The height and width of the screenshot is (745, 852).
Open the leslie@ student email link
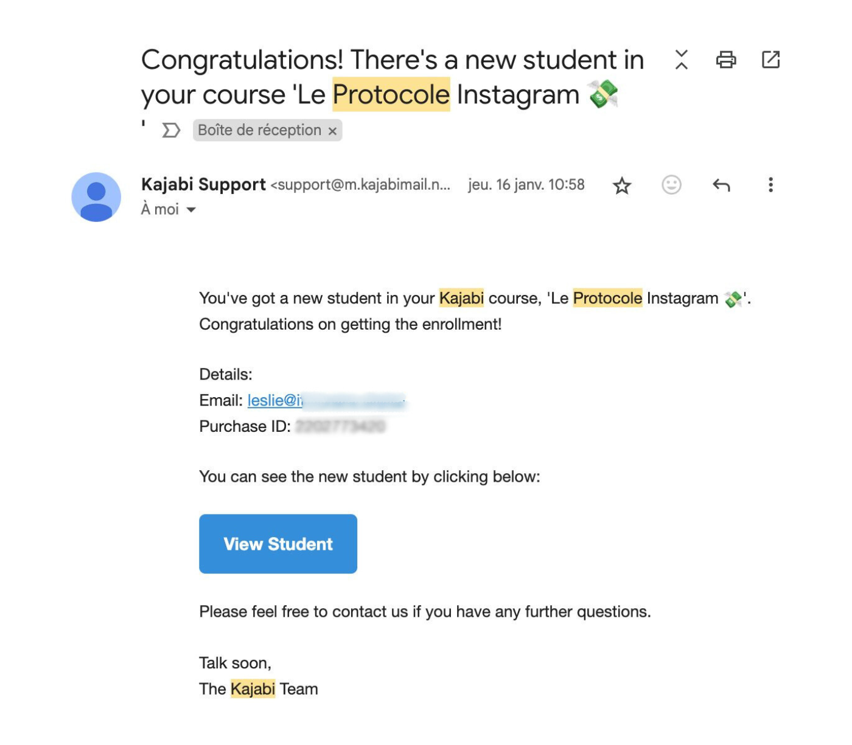tap(275, 400)
